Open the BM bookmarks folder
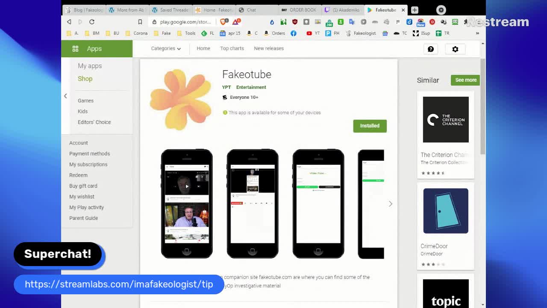 [92, 33]
